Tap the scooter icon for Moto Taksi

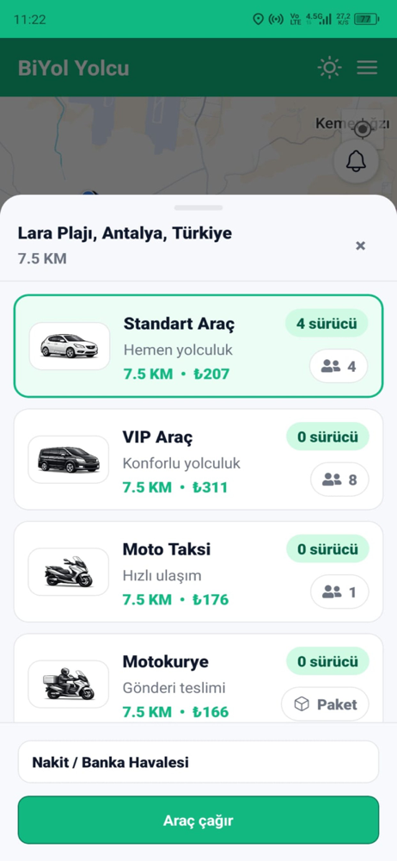coord(69,572)
